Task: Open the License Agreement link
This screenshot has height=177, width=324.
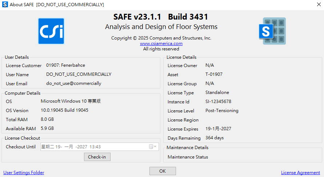Action: pos(300,173)
